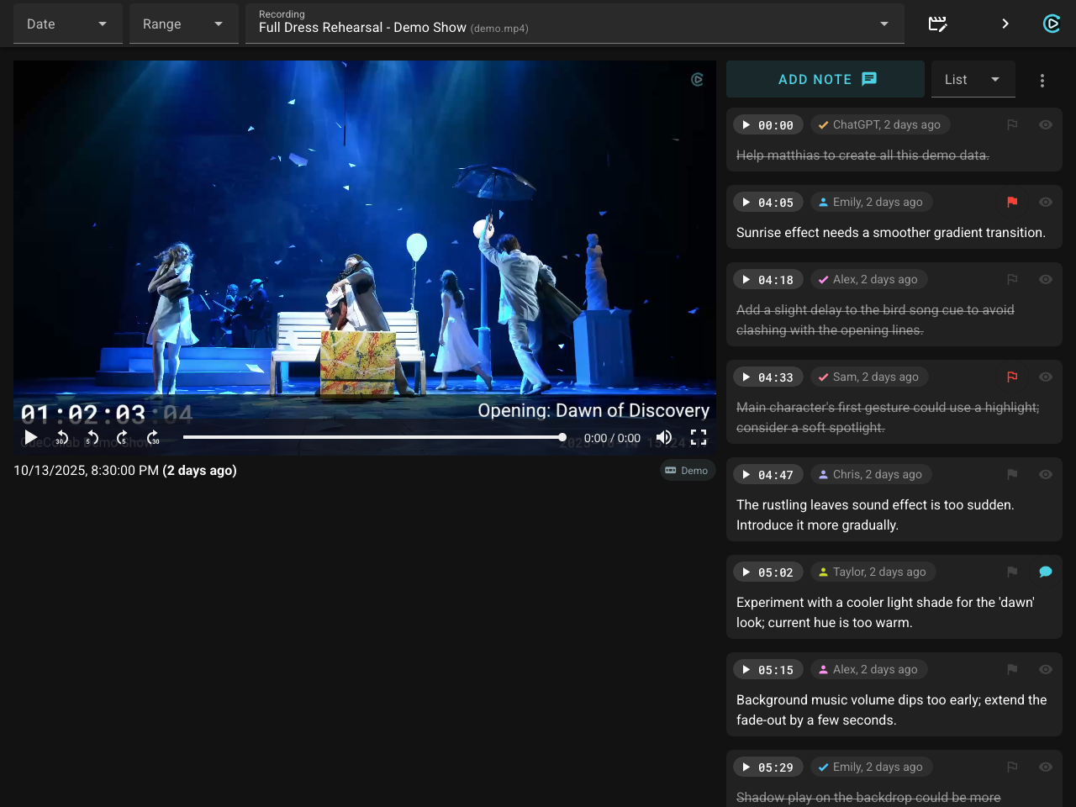Skip forward 5 seconds in the video player
1076x807 pixels.
[x=122, y=437]
